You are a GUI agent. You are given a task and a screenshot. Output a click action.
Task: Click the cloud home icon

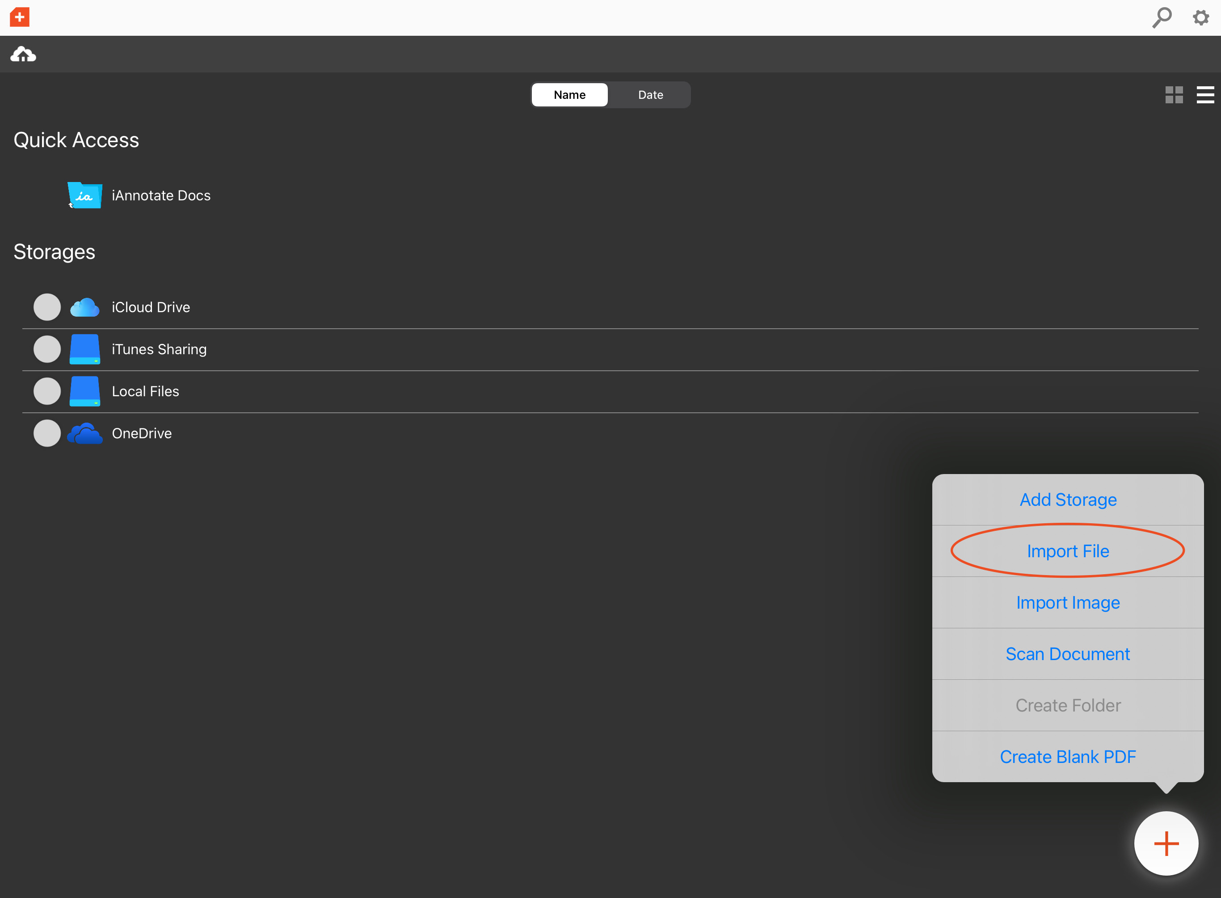tap(23, 55)
